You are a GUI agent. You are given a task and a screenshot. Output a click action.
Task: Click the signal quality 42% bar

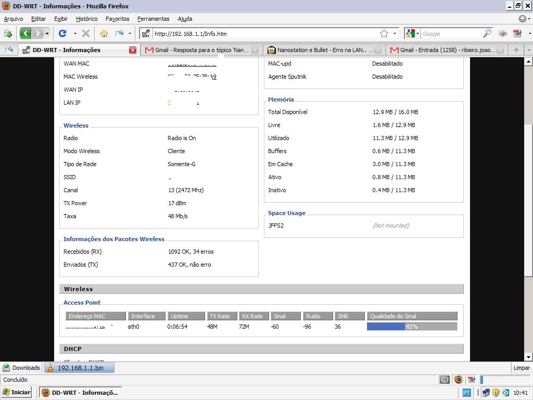412,327
